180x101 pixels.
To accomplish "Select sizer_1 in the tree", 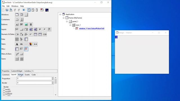I will (78, 25).
